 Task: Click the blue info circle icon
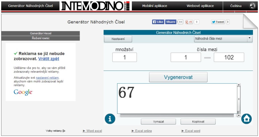point(110,119)
